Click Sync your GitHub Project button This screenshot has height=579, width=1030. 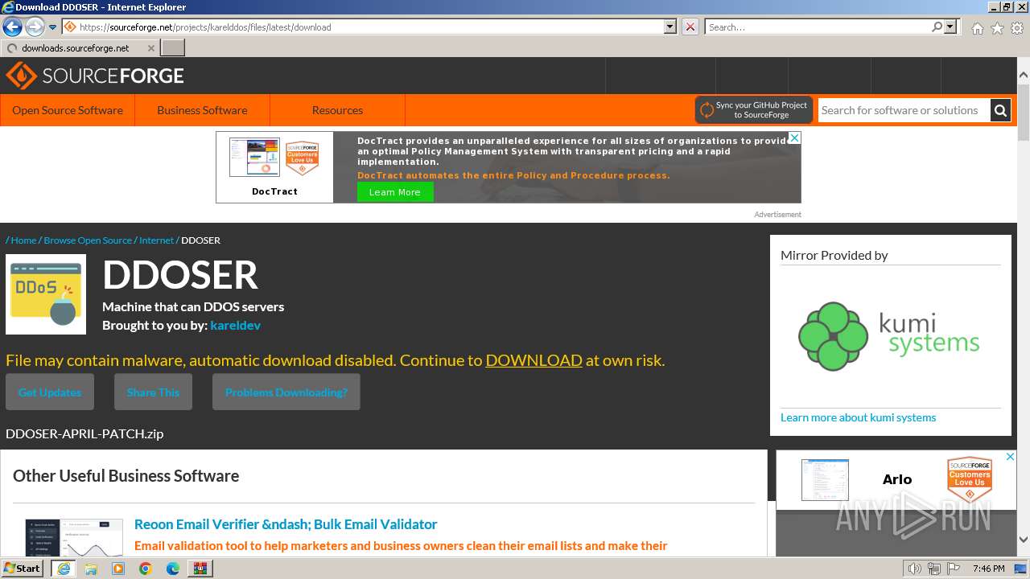[x=754, y=110]
